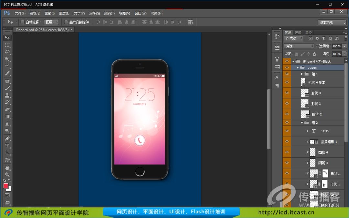349x218 pixels.
Task: Open the 滤镜(T) menu
Action: pyautogui.click(x=109, y=13)
